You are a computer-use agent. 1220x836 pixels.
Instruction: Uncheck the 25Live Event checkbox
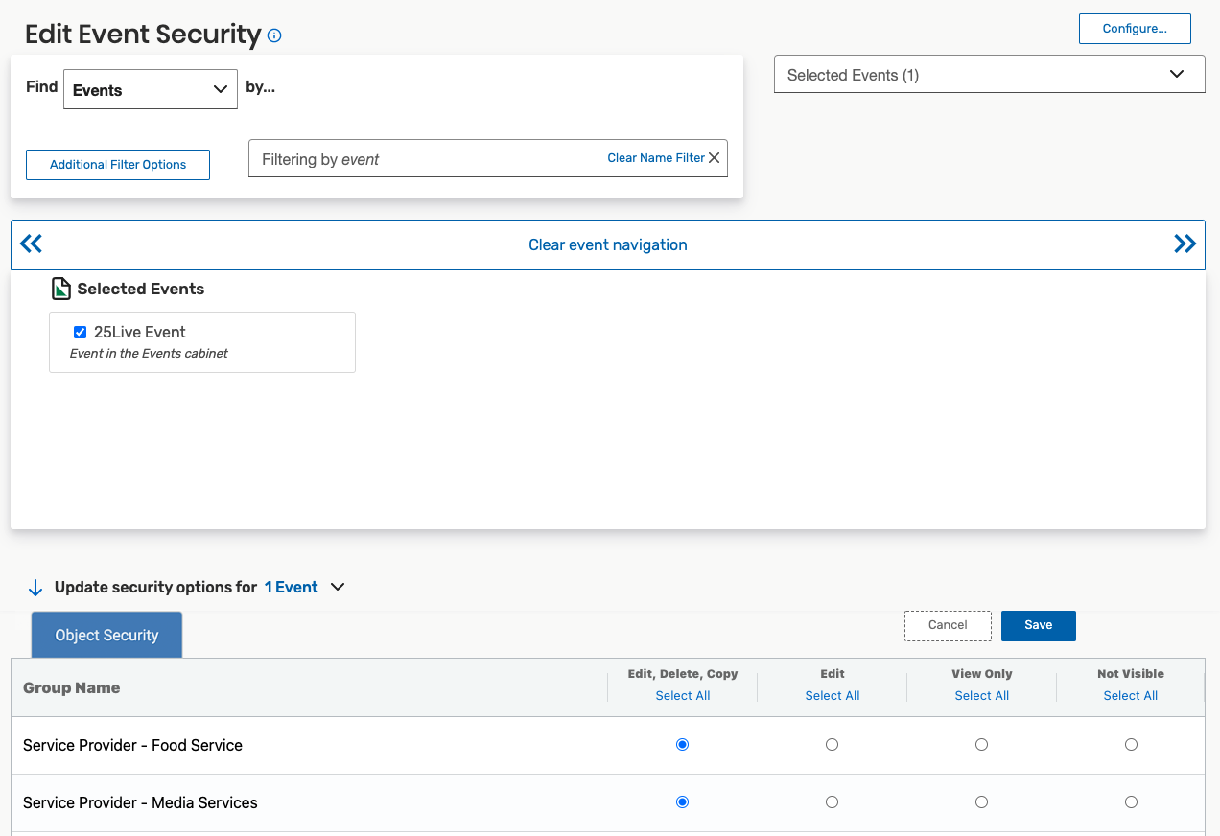tap(81, 333)
